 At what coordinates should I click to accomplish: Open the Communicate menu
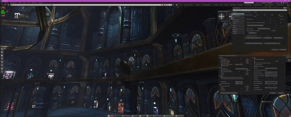[13, 3]
